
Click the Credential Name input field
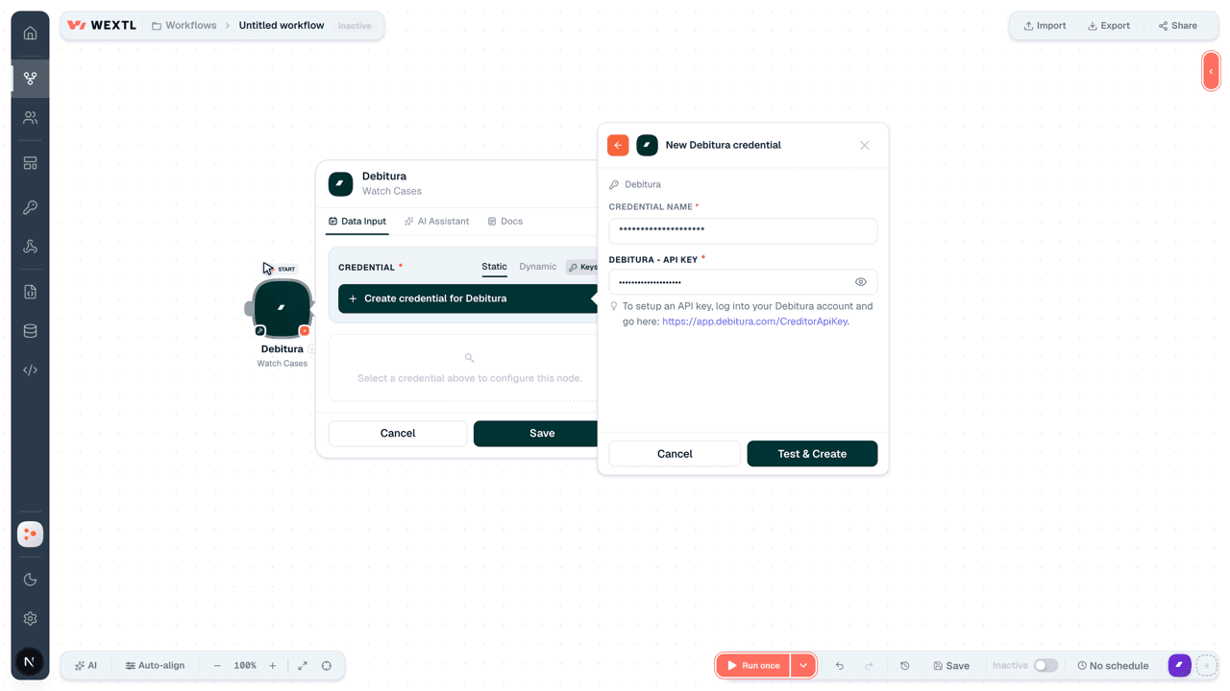[743, 230]
